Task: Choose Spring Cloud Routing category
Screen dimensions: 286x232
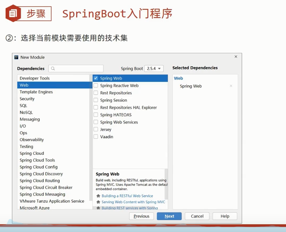Action: point(53,181)
